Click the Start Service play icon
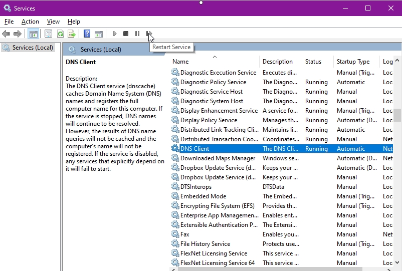The height and width of the screenshot is (271, 402). (115, 34)
